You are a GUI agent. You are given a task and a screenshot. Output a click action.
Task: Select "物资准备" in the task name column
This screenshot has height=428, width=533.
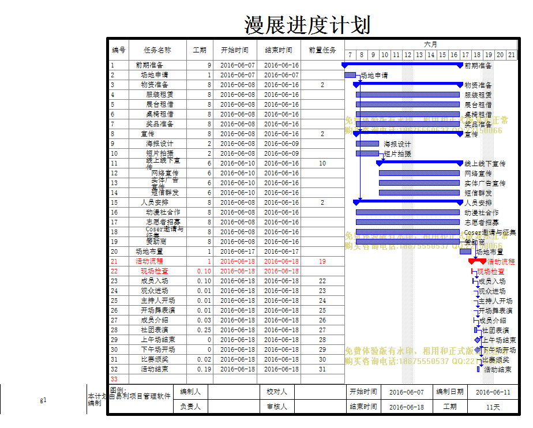point(155,85)
